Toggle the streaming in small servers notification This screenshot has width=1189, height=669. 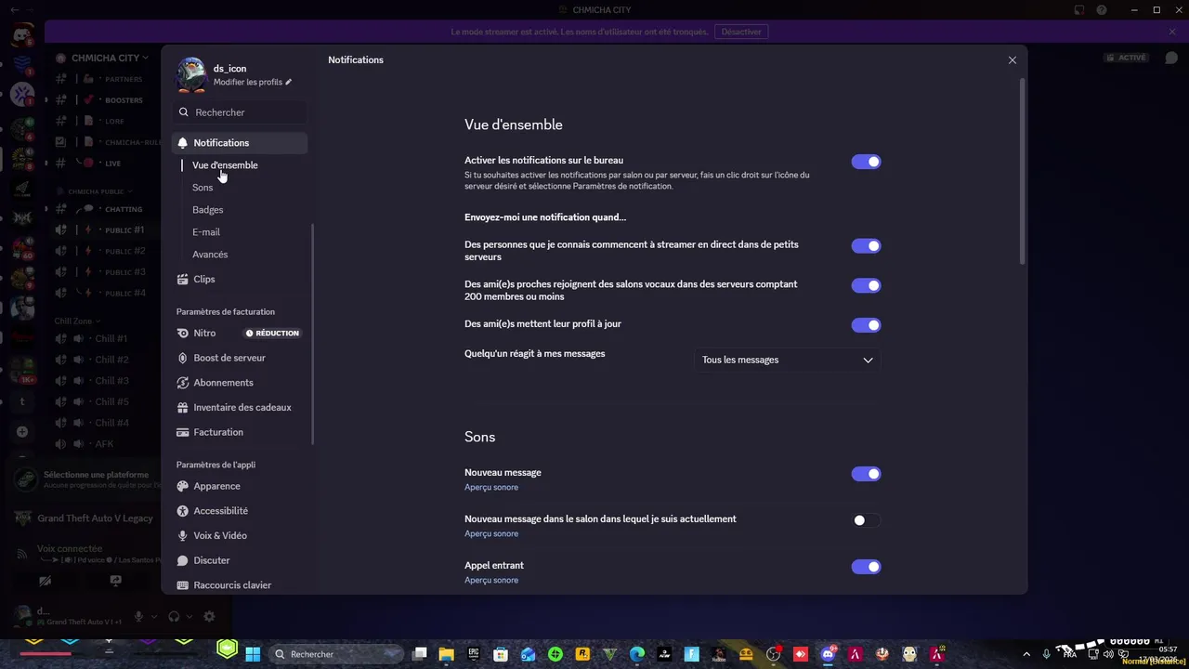[x=866, y=246]
